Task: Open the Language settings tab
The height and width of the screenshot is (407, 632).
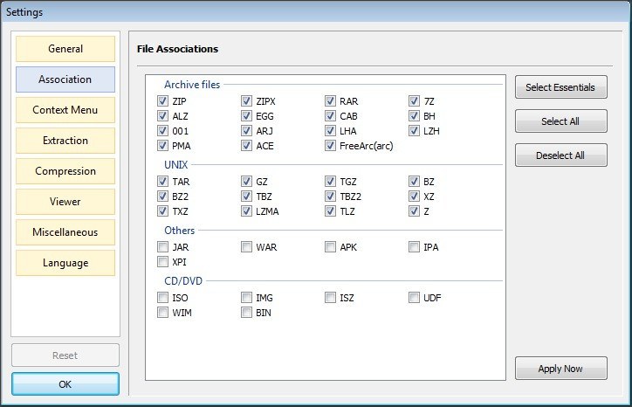Action: tap(65, 263)
